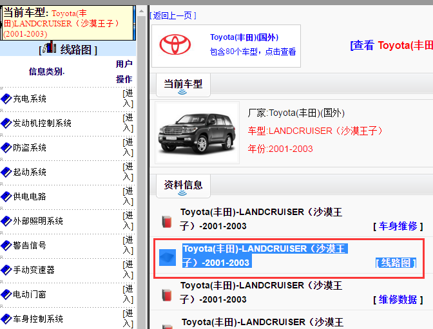Select the 当前车型 tab

[183, 85]
